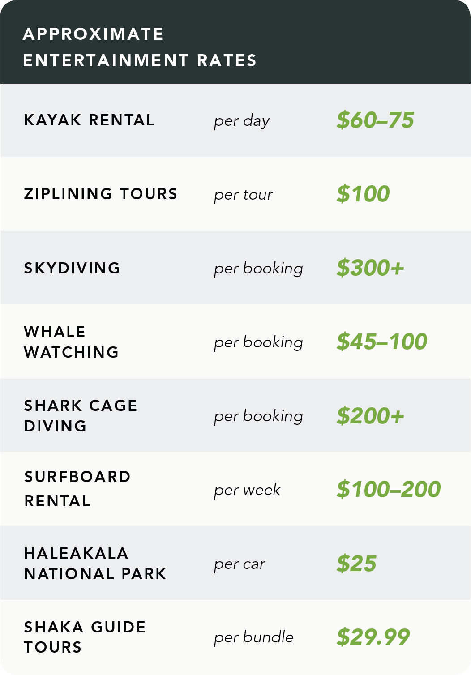Click the $100–200 surfboard price
The width and height of the screenshot is (471, 675).
389,489
